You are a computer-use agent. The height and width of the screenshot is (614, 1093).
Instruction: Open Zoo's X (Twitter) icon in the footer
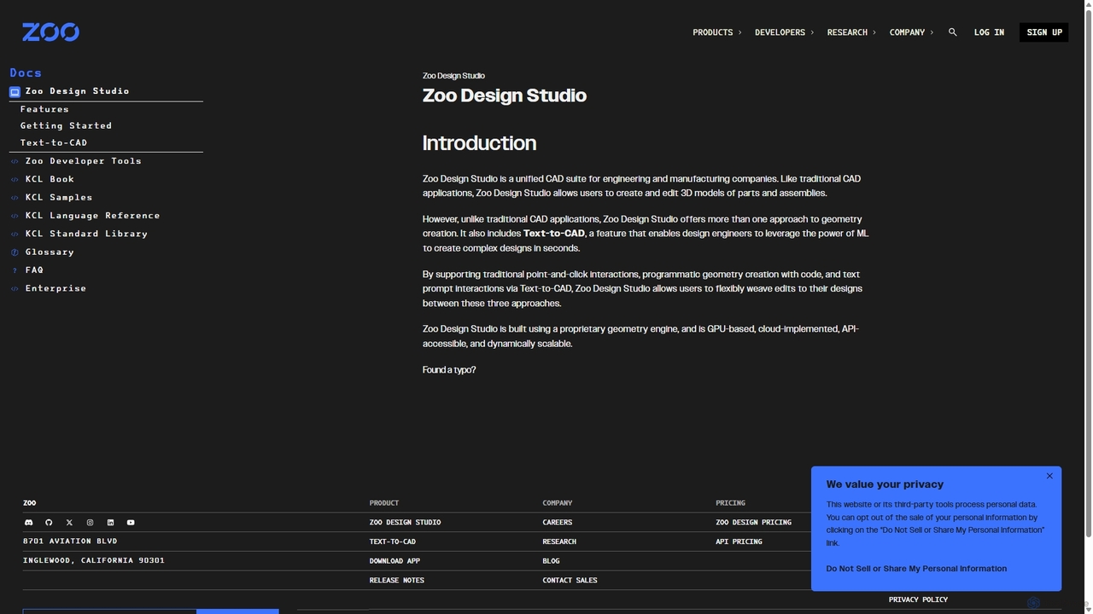click(x=69, y=522)
